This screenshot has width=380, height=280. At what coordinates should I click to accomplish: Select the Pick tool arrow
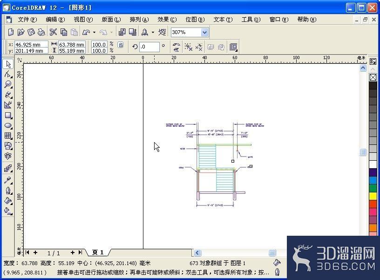tap(8, 64)
